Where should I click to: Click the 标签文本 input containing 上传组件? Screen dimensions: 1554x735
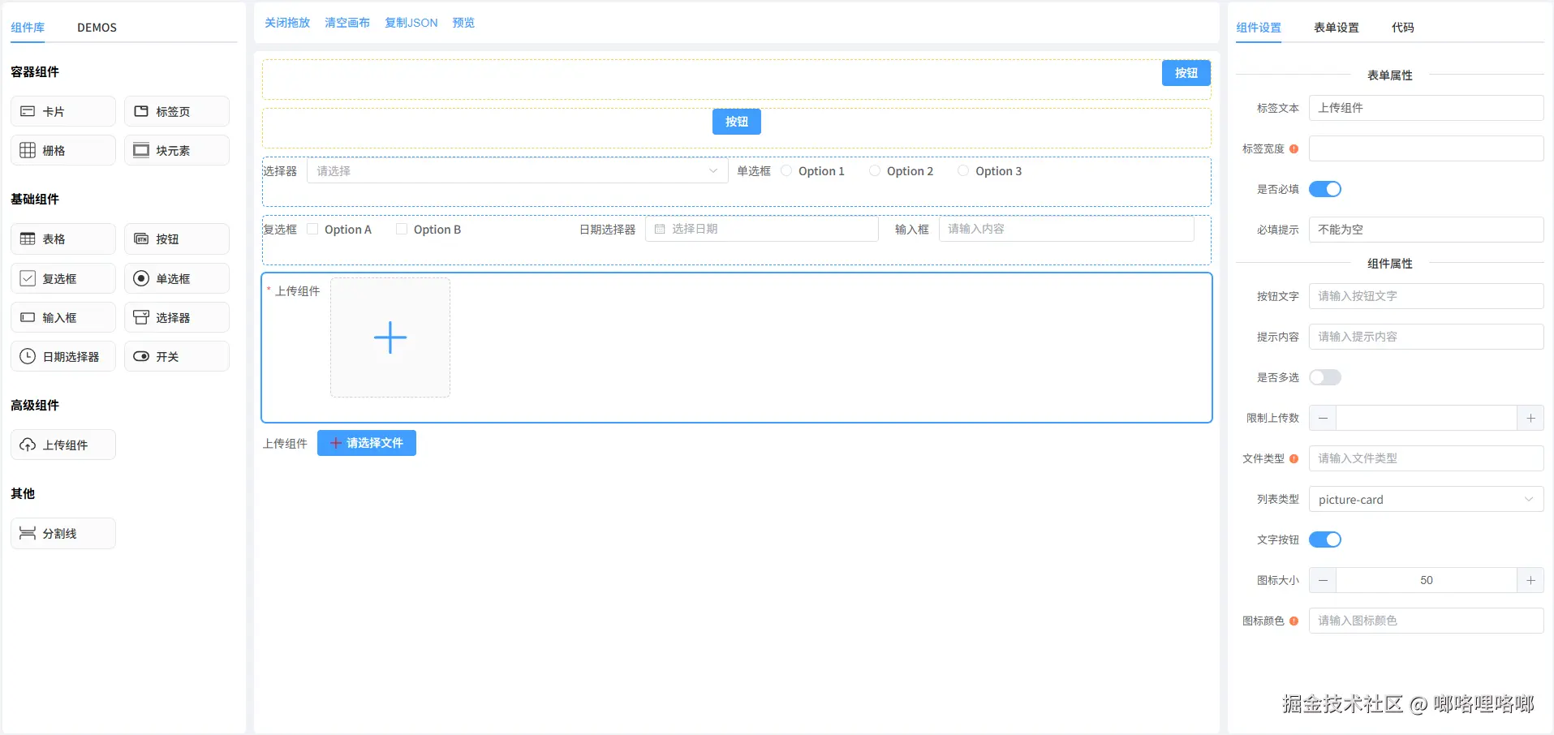(x=1427, y=108)
